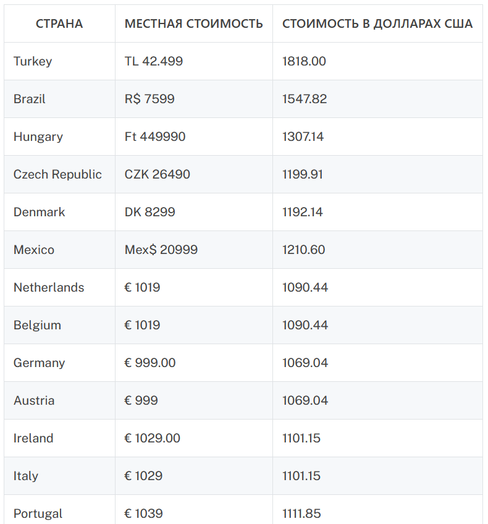The height and width of the screenshot is (524, 488).
Task: Click the CZK 26490 local price
Action: click(158, 174)
